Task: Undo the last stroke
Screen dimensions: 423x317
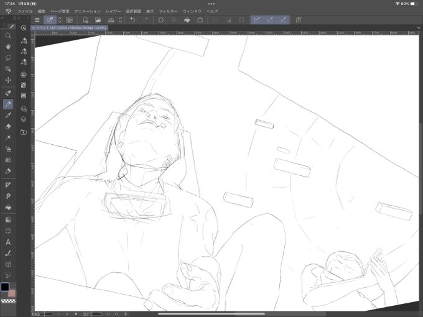Action: 132,20
